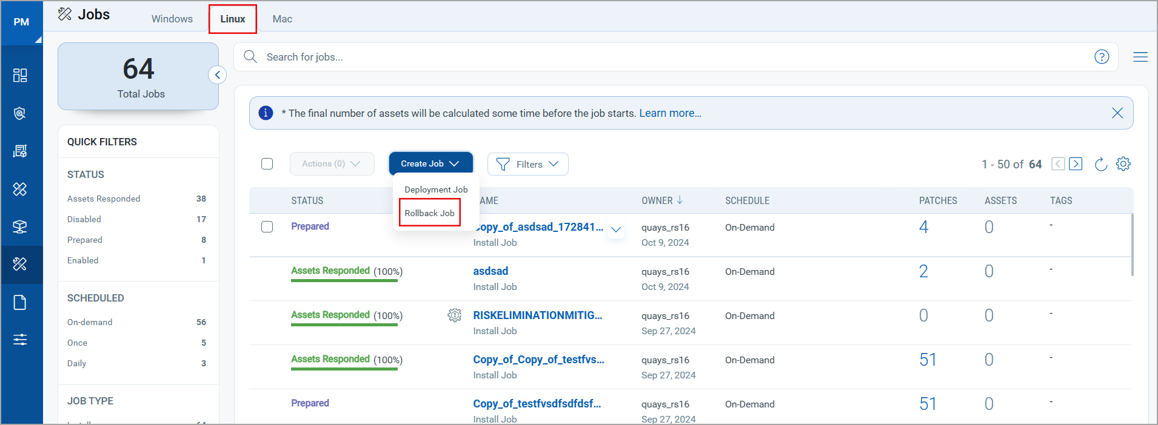This screenshot has width=1158, height=425.
Task: Click the Learn more link
Action: click(x=670, y=113)
